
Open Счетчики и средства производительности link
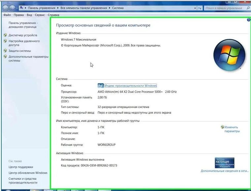pyautogui.click(x=23, y=181)
